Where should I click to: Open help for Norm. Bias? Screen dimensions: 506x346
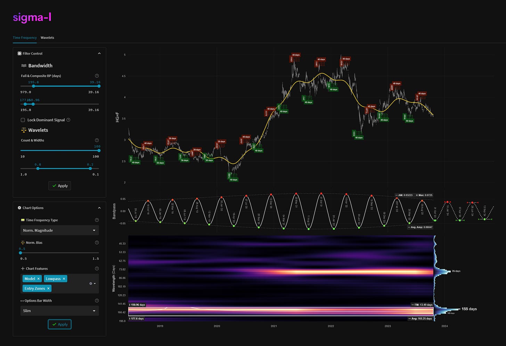point(97,243)
